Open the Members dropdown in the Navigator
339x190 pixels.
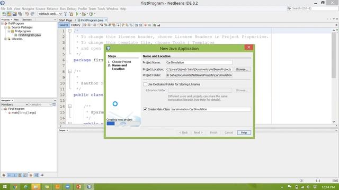[x=14, y=104]
